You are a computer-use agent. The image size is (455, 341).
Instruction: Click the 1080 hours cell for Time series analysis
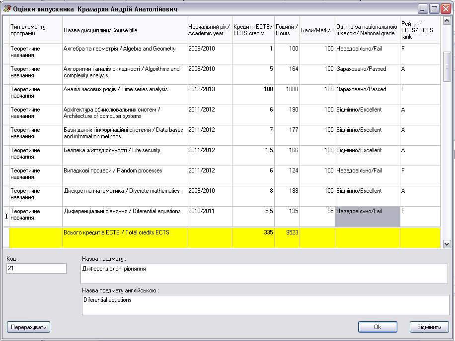[x=287, y=95]
